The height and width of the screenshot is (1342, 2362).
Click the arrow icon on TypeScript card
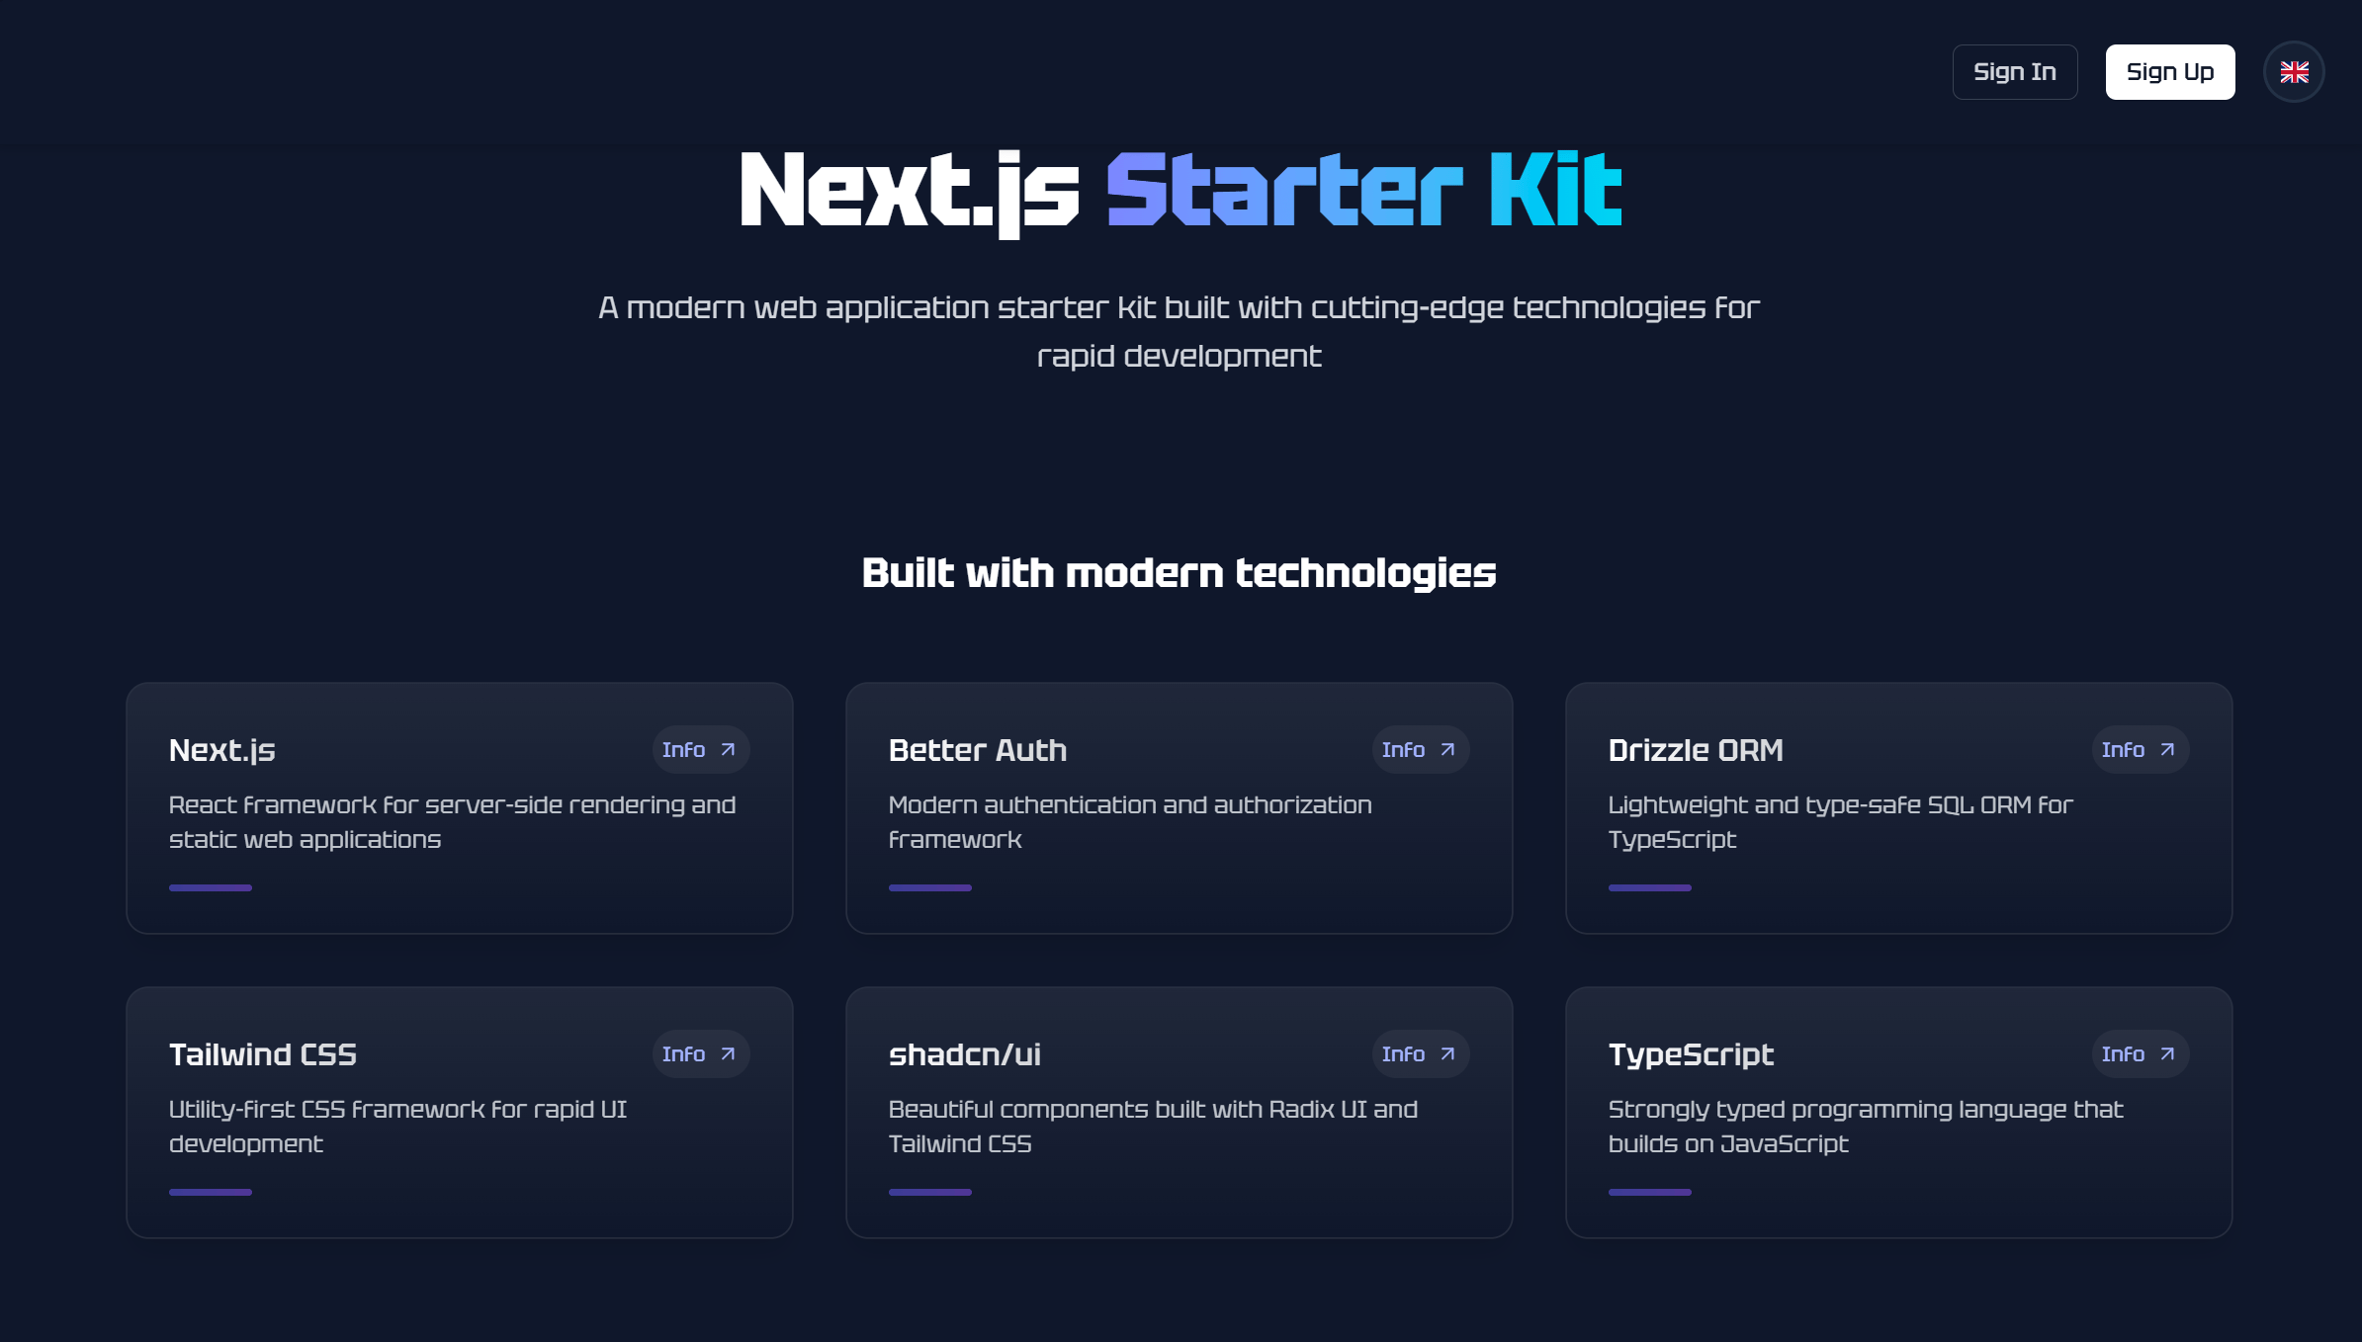(x=2167, y=1054)
